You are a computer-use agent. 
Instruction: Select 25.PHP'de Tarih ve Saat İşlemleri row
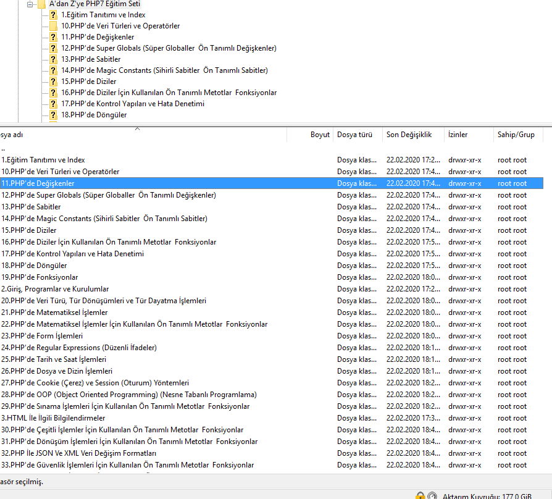point(272,359)
